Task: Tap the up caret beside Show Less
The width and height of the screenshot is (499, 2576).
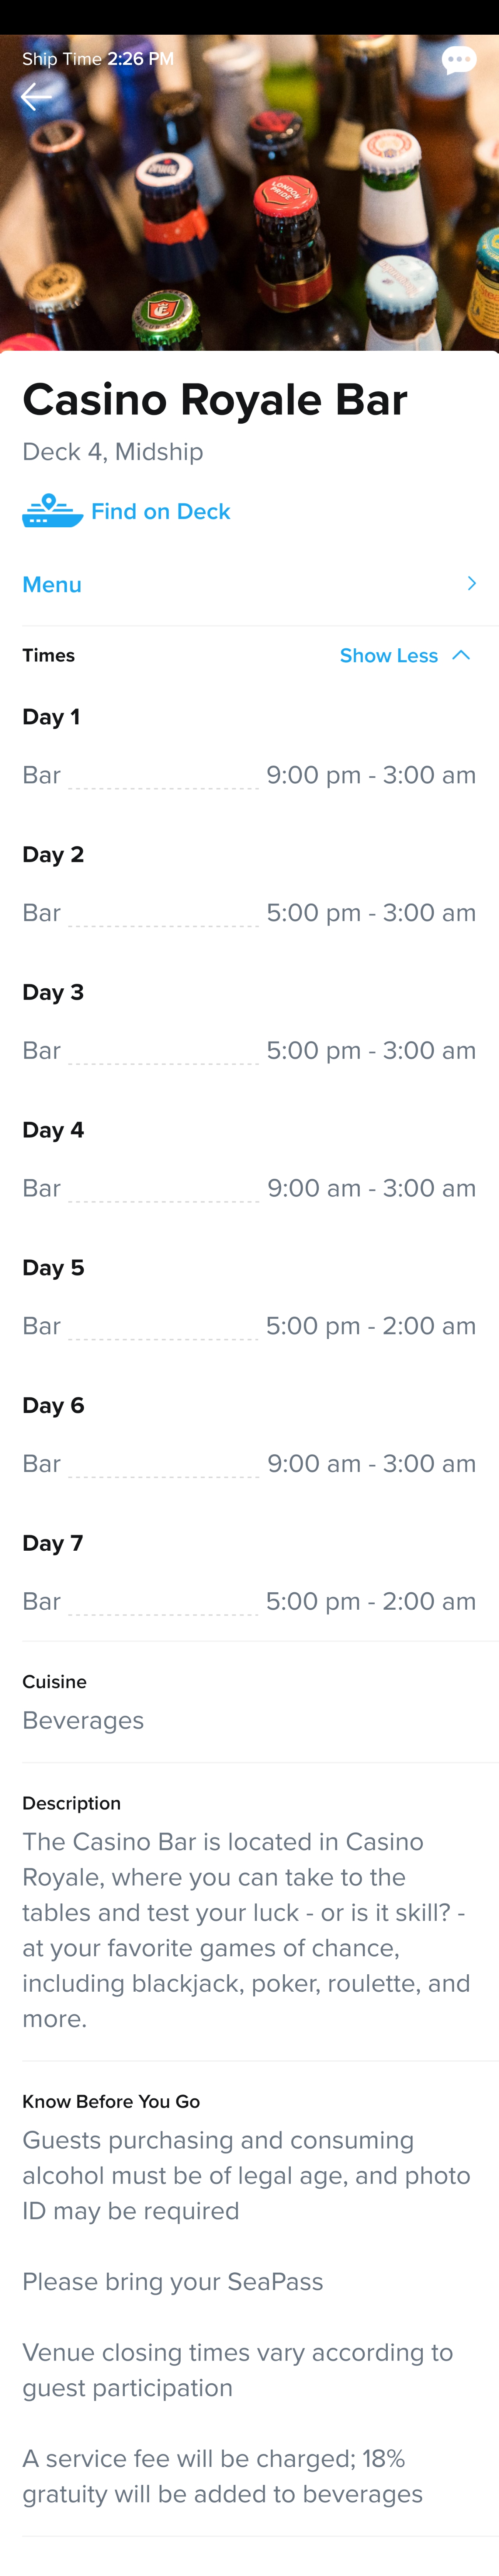Action: coord(460,655)
